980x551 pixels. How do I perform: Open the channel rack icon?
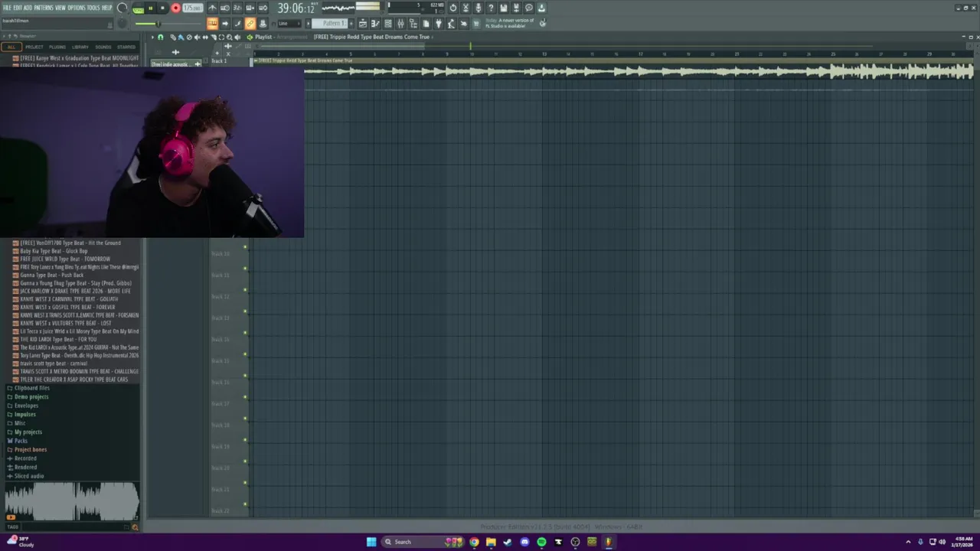pyautogui.click(x=388, y=24)
